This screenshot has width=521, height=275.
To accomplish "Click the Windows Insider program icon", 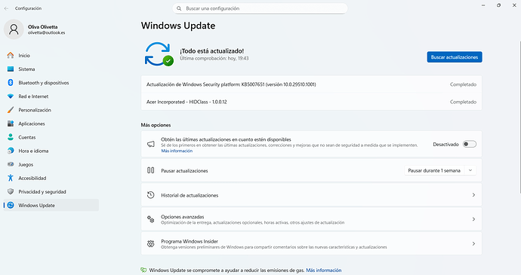I will 150,244.
